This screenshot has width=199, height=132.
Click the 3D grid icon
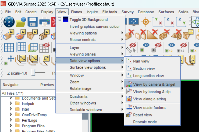pyautogui.click(x=33, y=47)
